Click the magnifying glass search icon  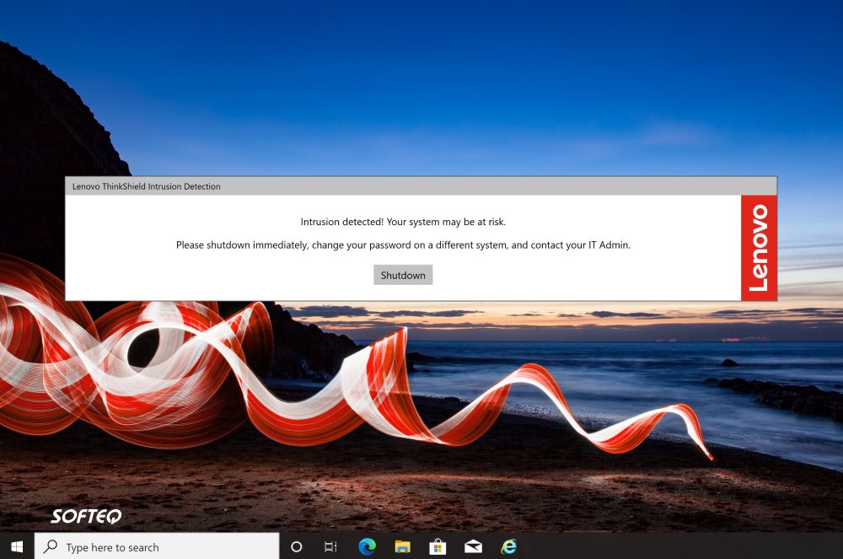click(51, 546)
